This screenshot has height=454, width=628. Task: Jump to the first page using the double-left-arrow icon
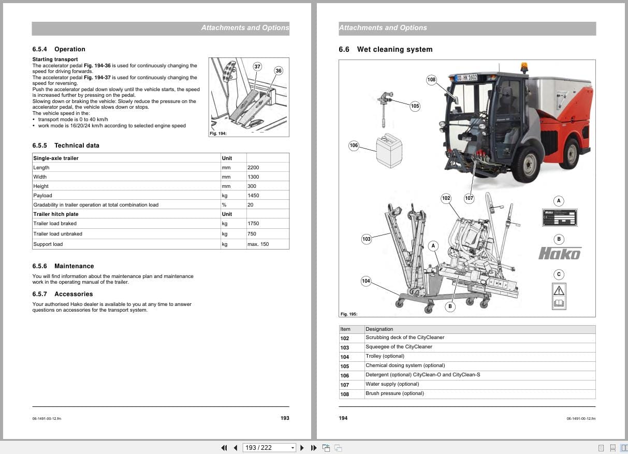224,447
